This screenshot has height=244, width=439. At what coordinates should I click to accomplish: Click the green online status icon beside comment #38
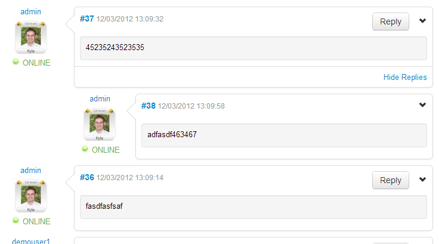pyautogui.click(x=85, y=149)
